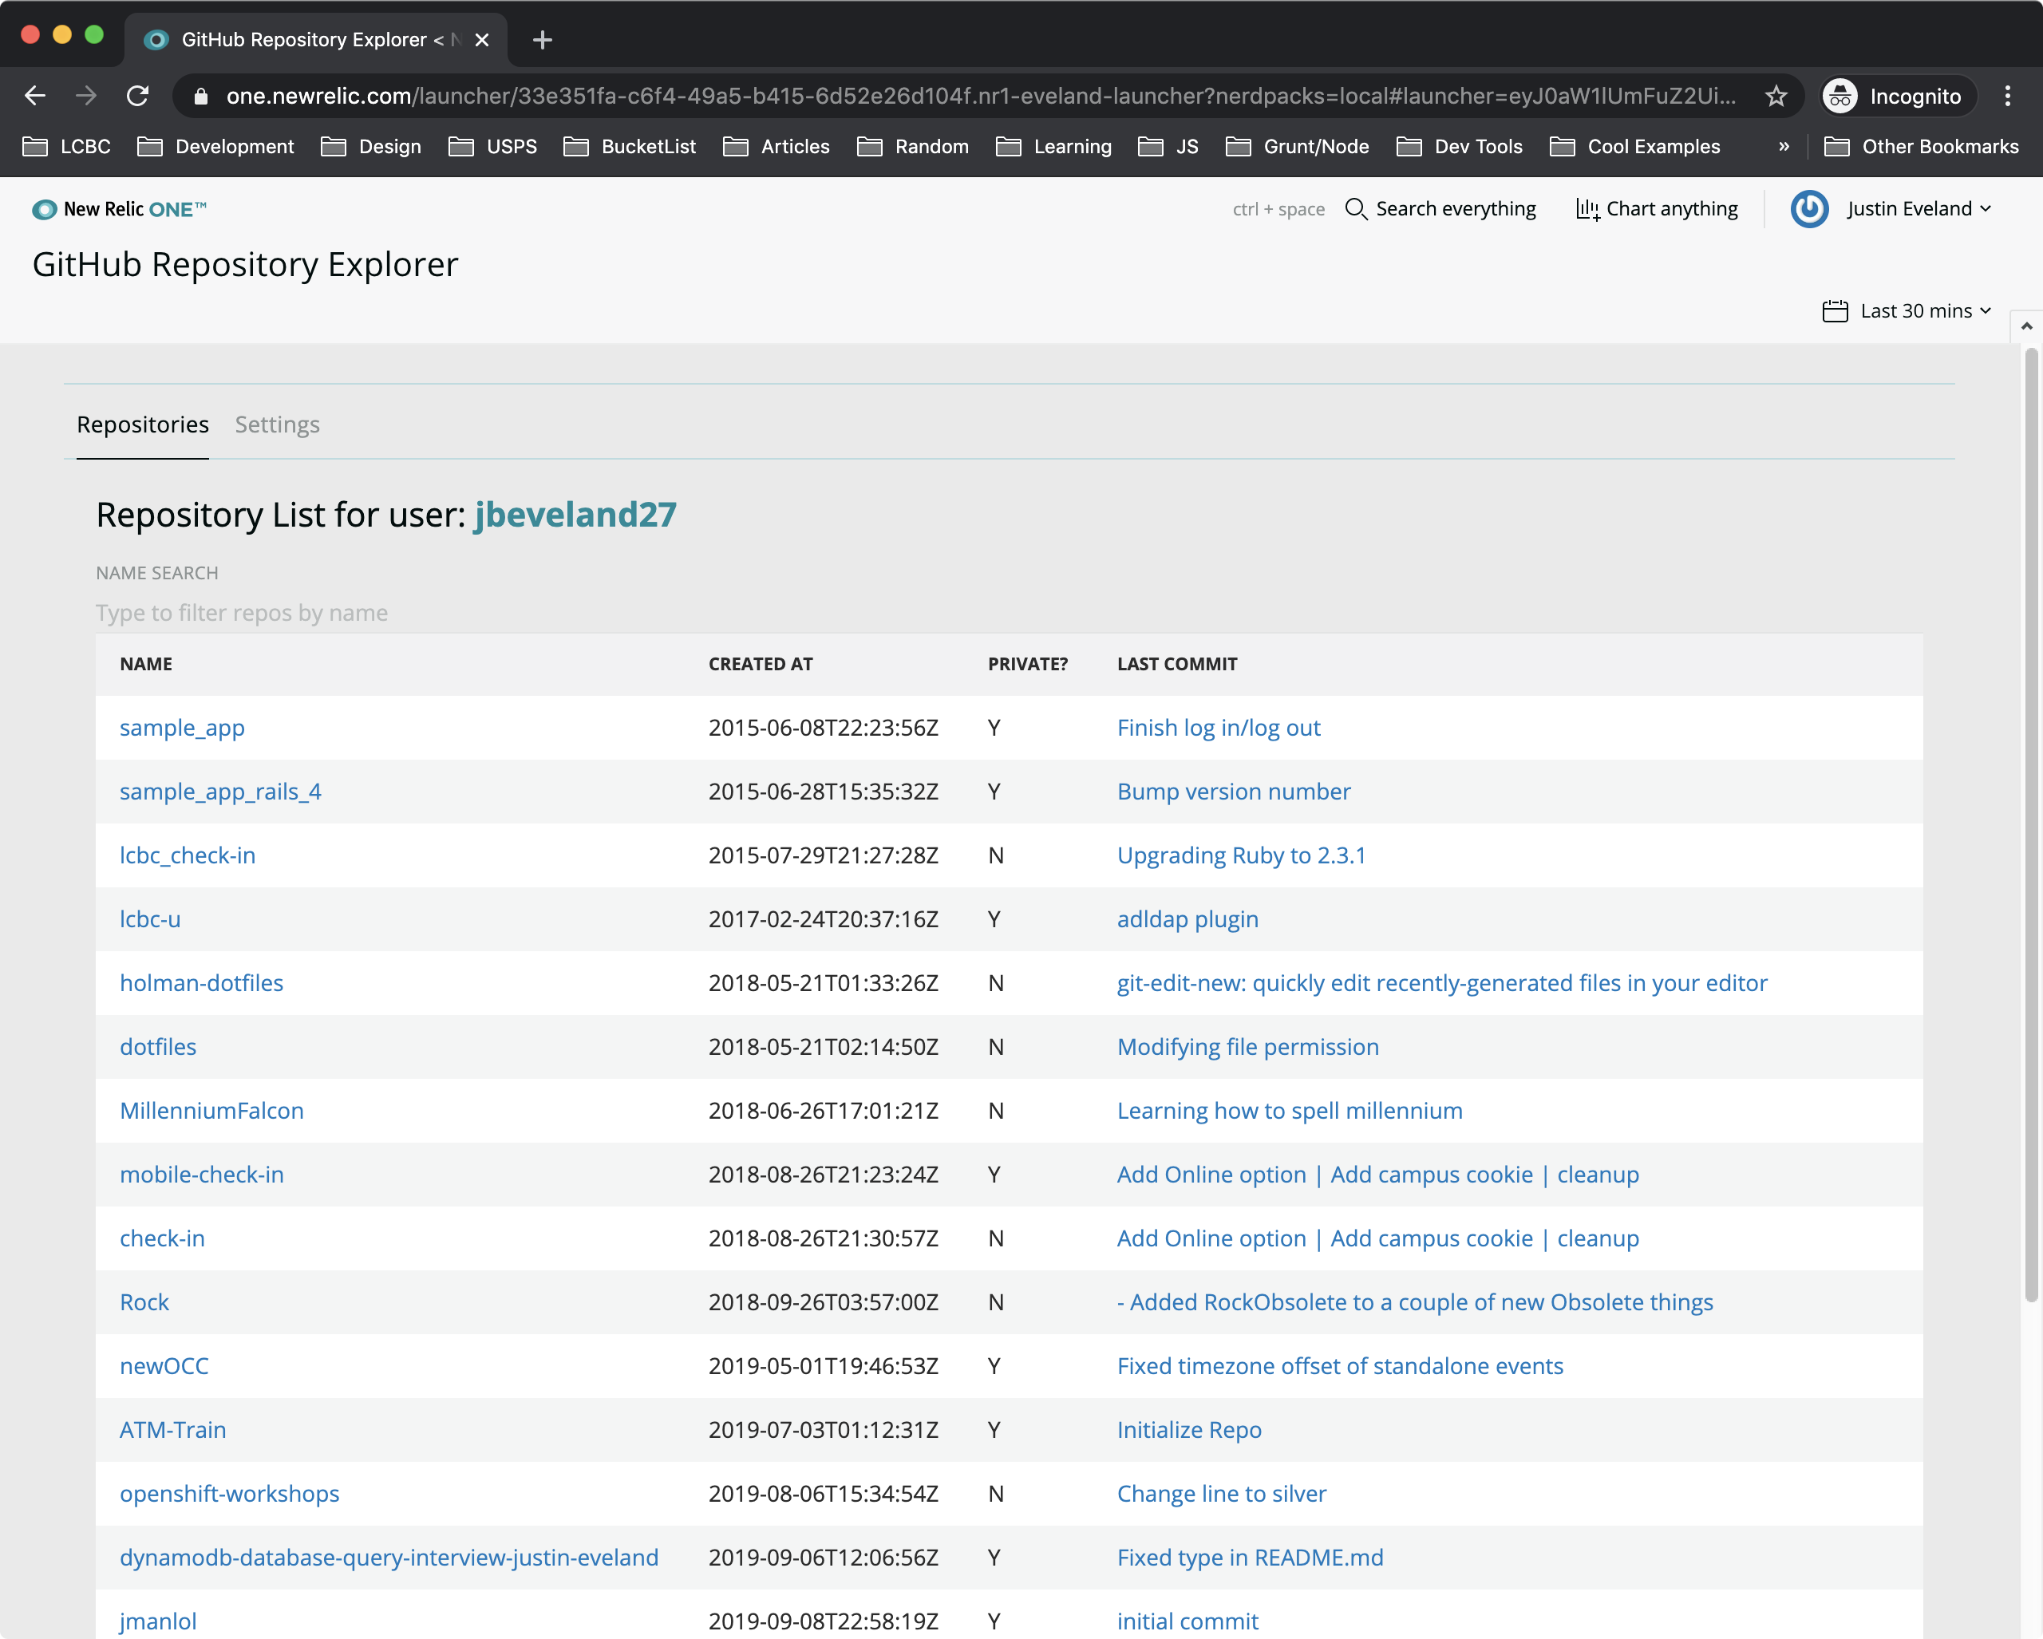Open the Development bookmark folder

tap(216, 147)
